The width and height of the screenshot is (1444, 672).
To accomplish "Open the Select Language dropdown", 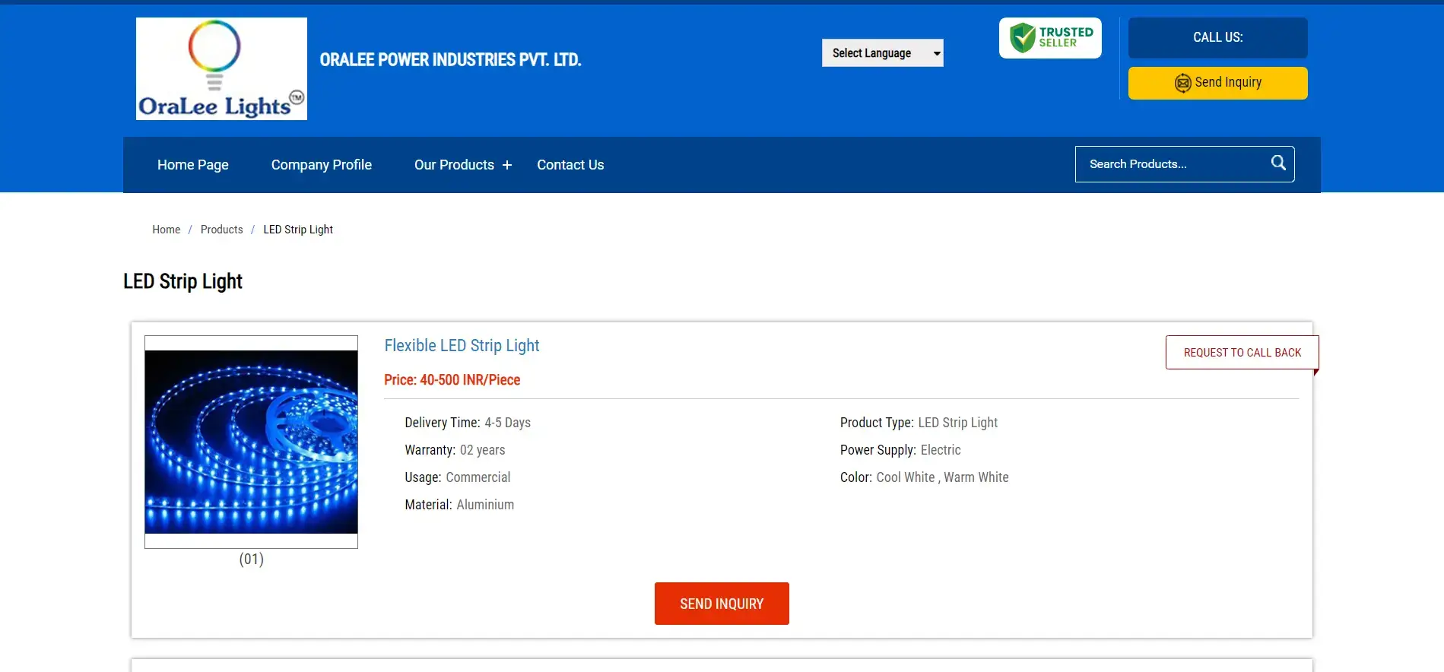I will (882, 53).
